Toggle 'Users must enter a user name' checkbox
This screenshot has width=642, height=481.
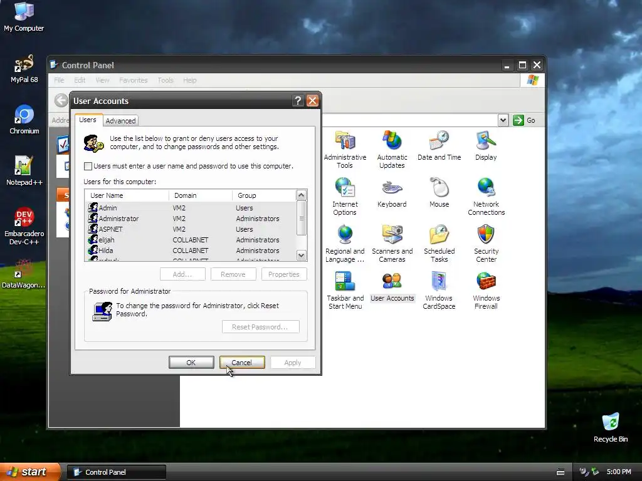click(88, 166)
